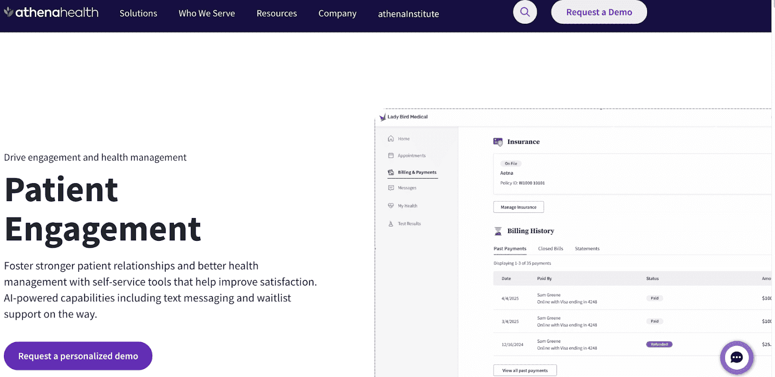Viewport: 775px width, 377px height.
Task: Click the Billing History heading
Action: tap(530, 231)
